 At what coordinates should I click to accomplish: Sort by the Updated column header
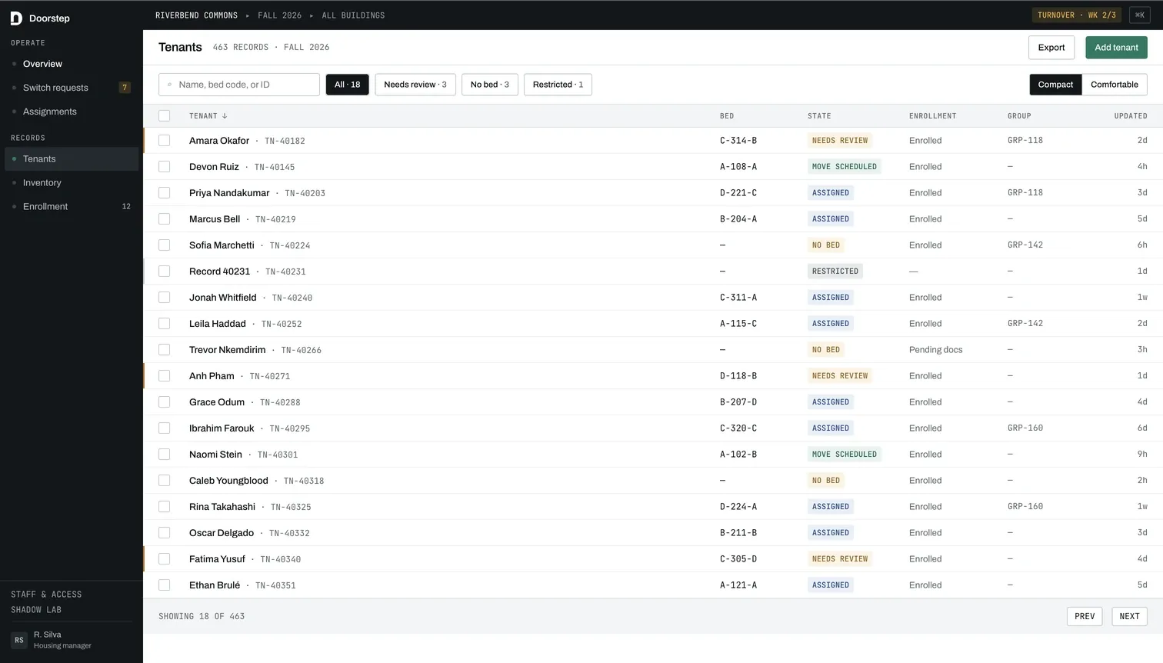1131,116
